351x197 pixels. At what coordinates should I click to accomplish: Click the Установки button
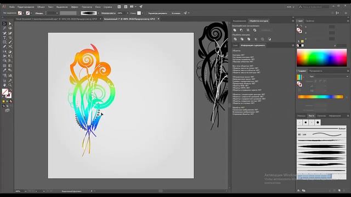click(175, 13)
